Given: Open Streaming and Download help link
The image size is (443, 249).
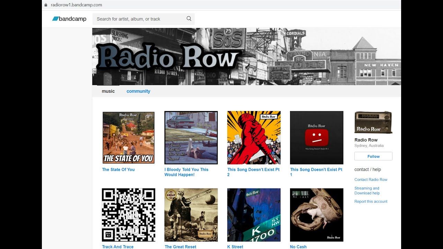Looking at the screenshot, I should [367, 191].
